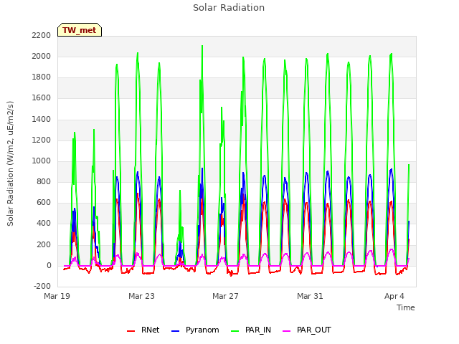Click the Mar 23 x-axis tick label
The image size is (459, 344).
point(141,296)
